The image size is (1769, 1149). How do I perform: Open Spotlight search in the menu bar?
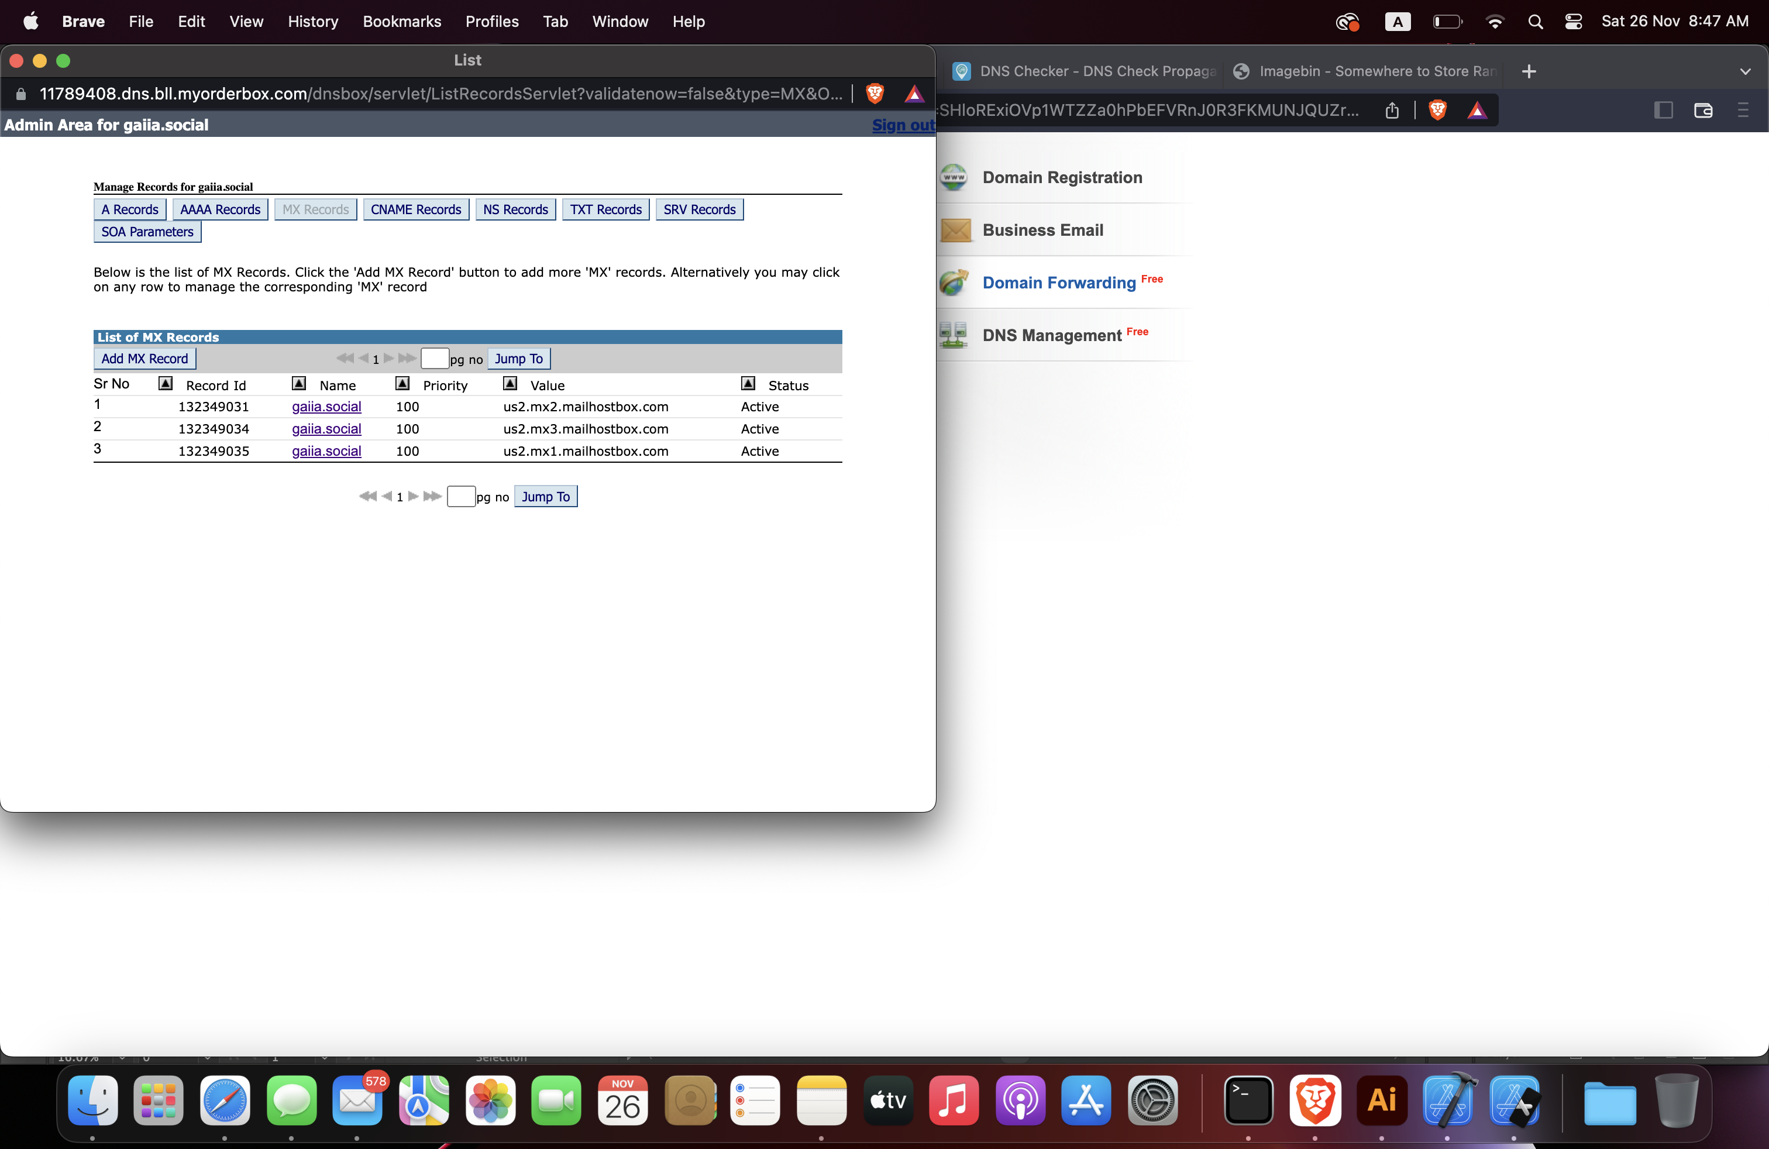(1536, 22)
